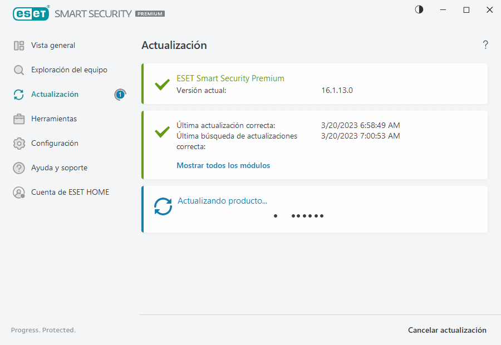This screenshot has height=345, width=501.
Task: Select the Vista general grid icon
Action: [x=19, y=45]
